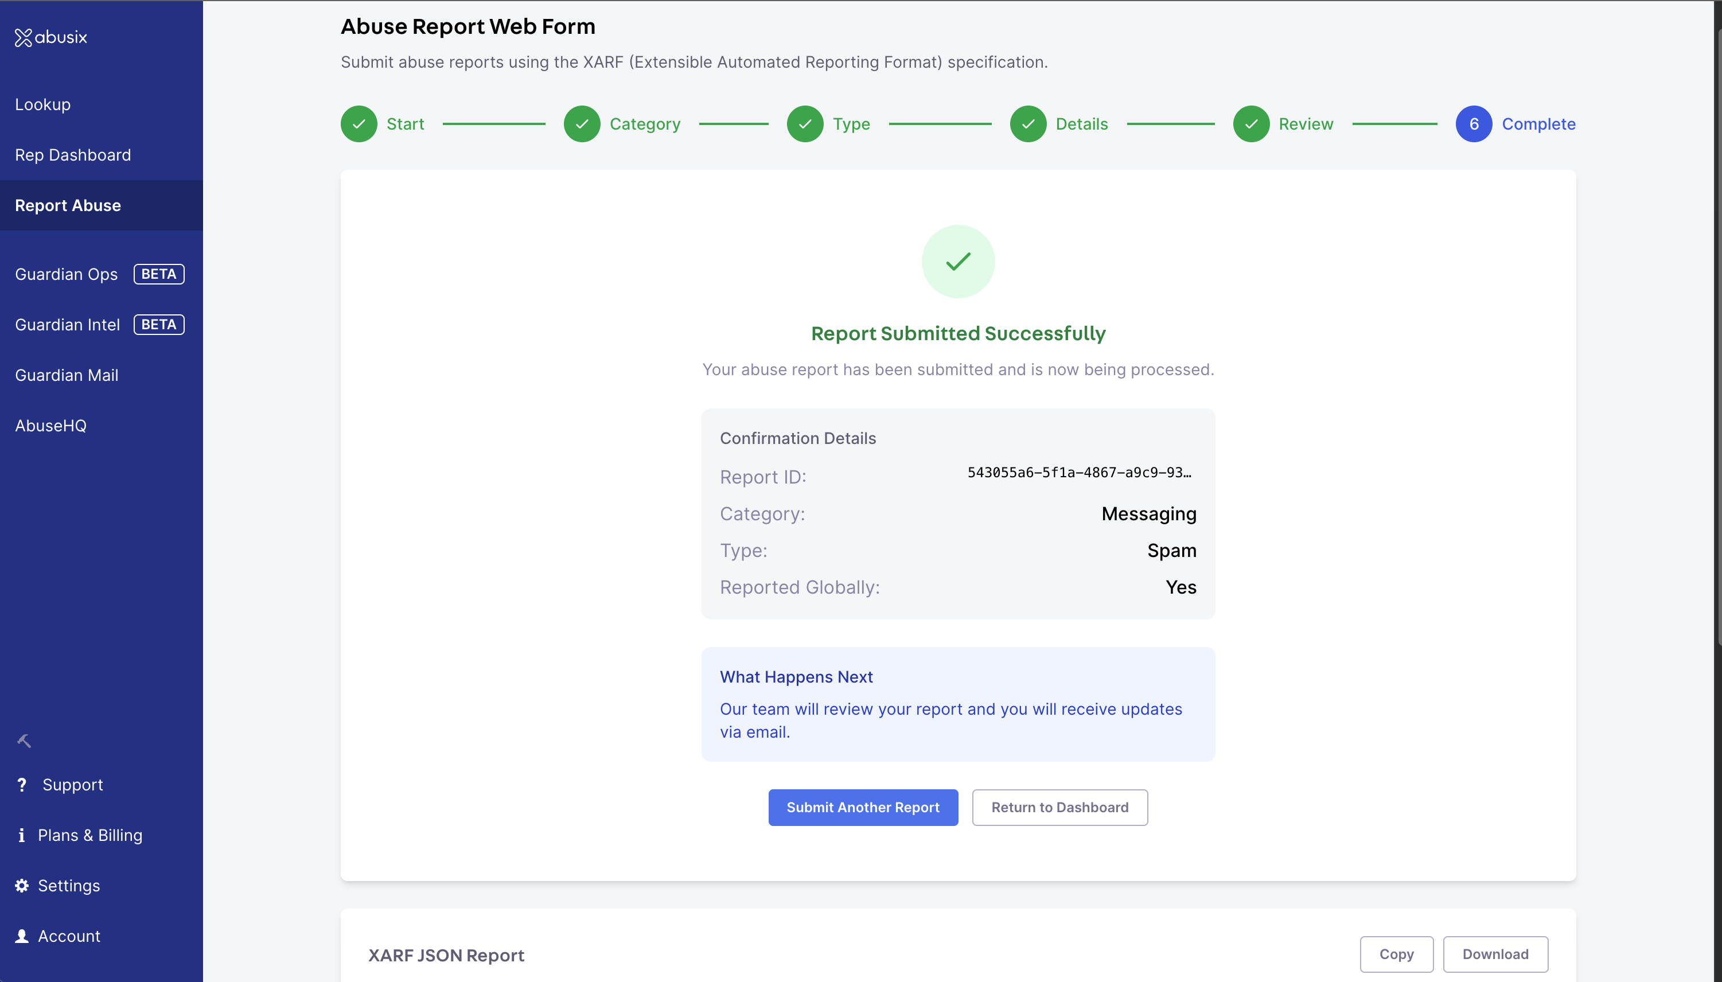Click the Category step checkmark circle
The width and height of the screenshot is (1722, 982).
[582, 124]
